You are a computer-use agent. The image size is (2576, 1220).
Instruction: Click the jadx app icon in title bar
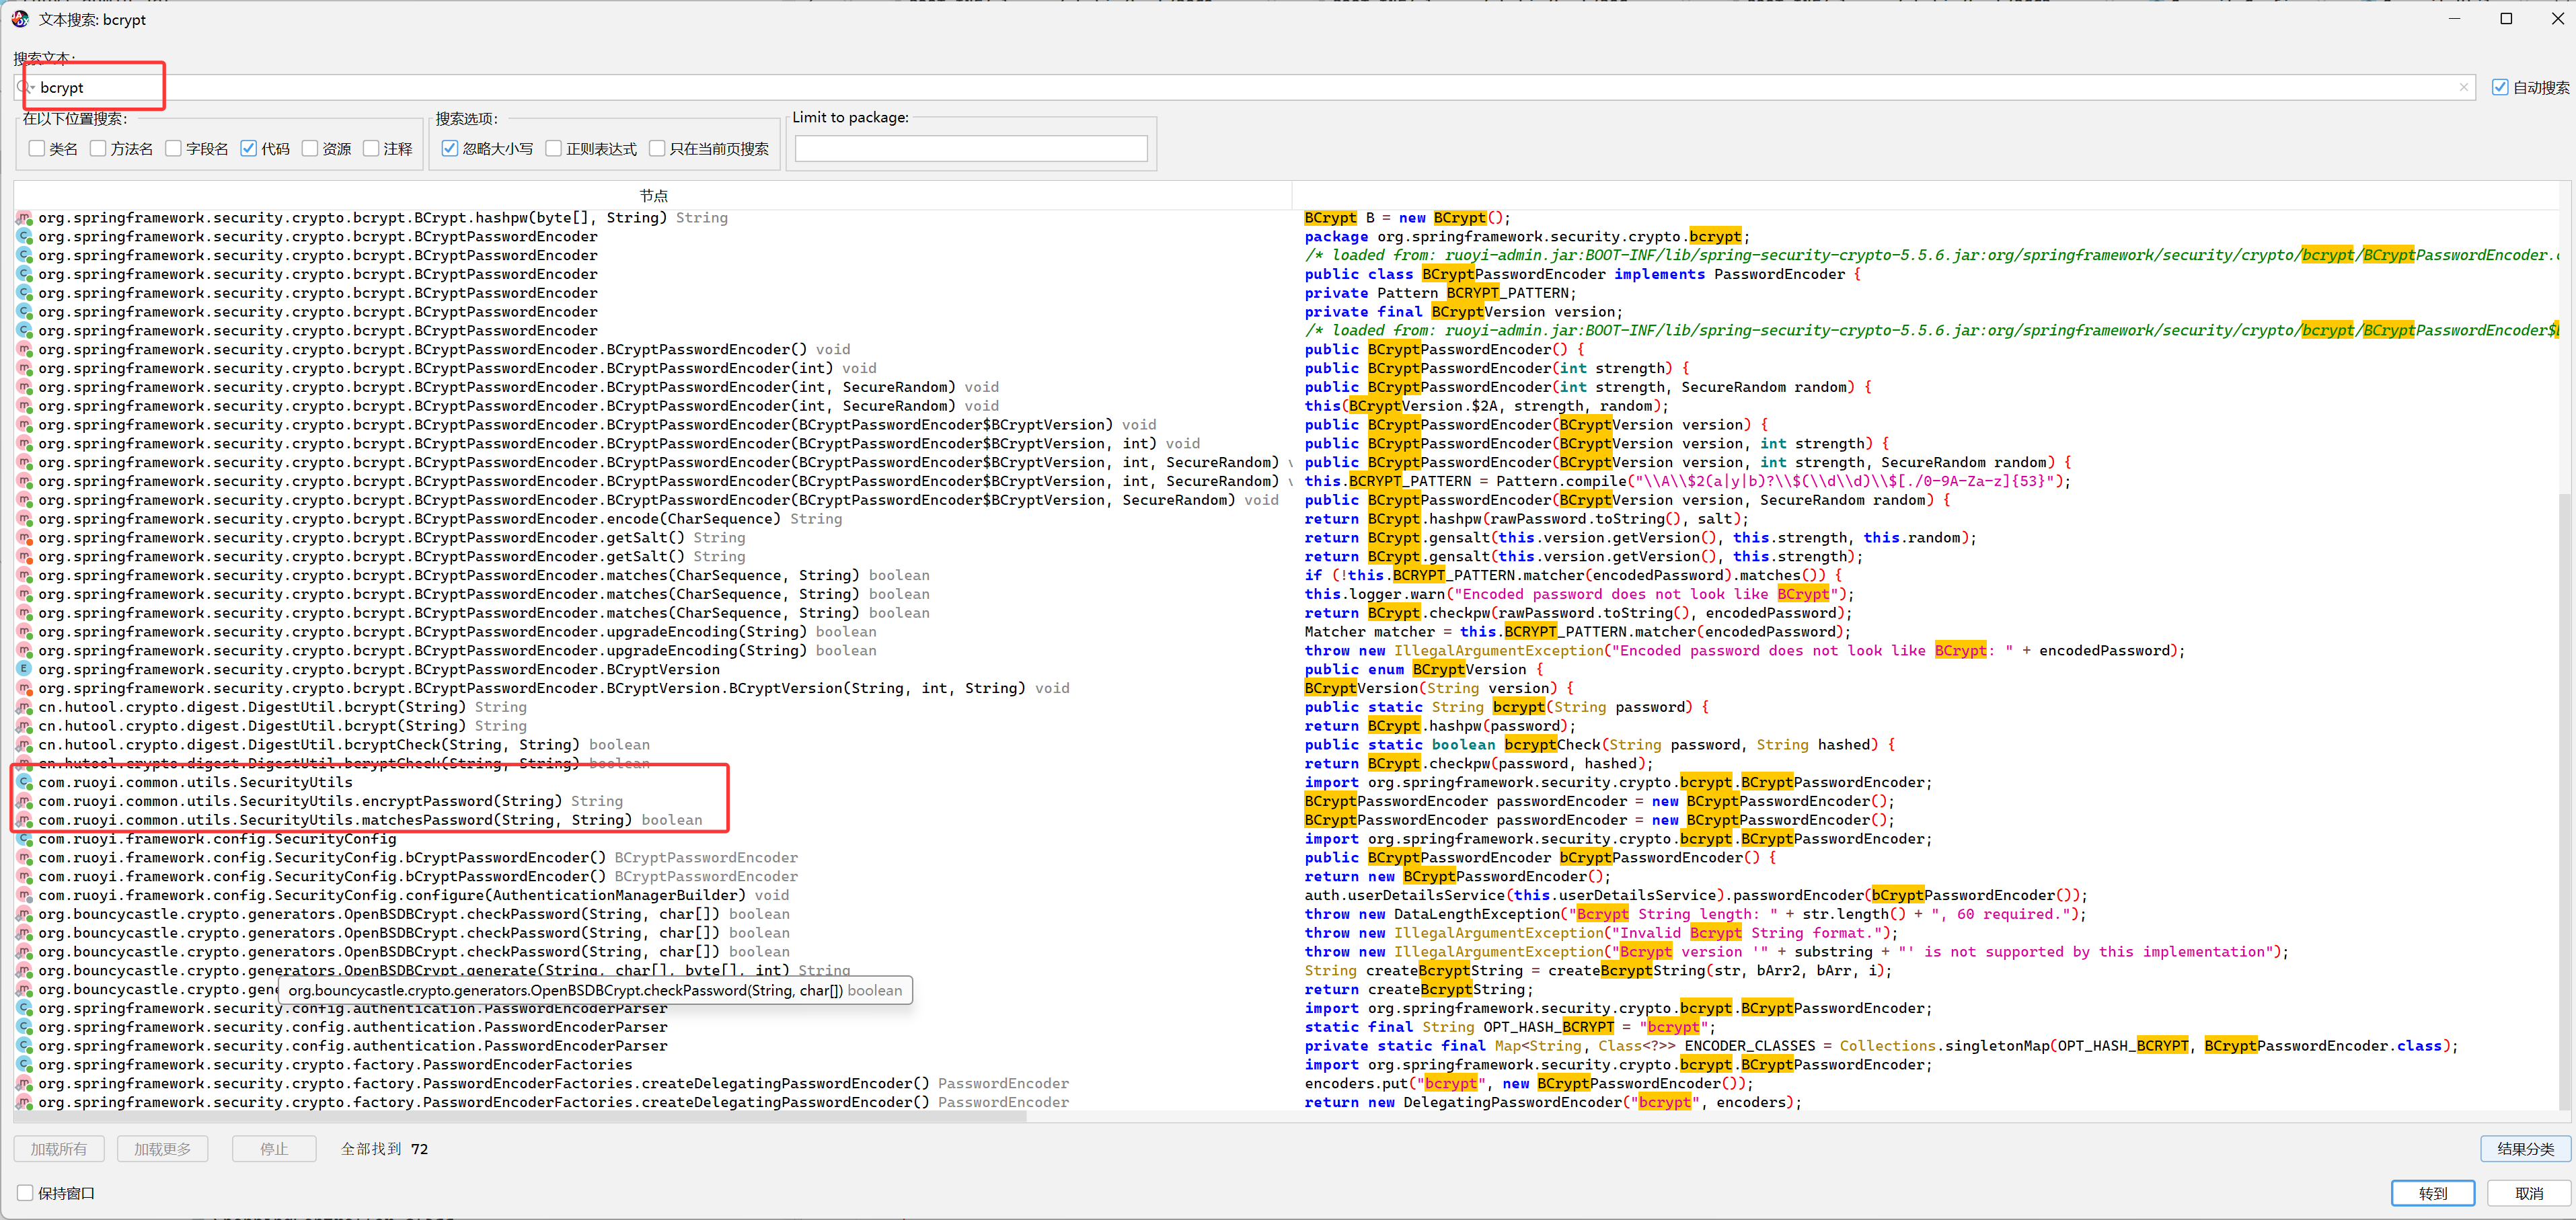coord(20,19)
